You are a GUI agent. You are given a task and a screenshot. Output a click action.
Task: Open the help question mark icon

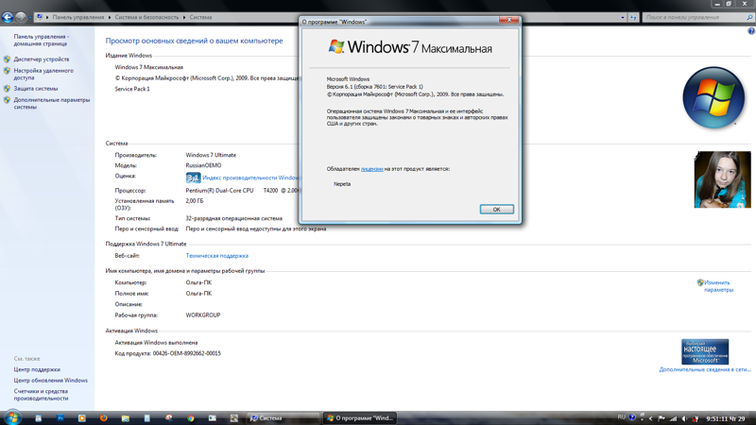[x=751, y=31]
